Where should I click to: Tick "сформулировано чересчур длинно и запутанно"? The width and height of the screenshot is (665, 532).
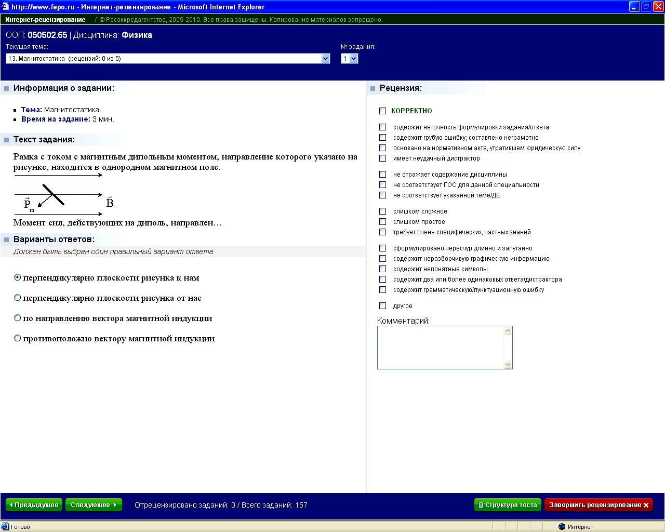[383, 248]
